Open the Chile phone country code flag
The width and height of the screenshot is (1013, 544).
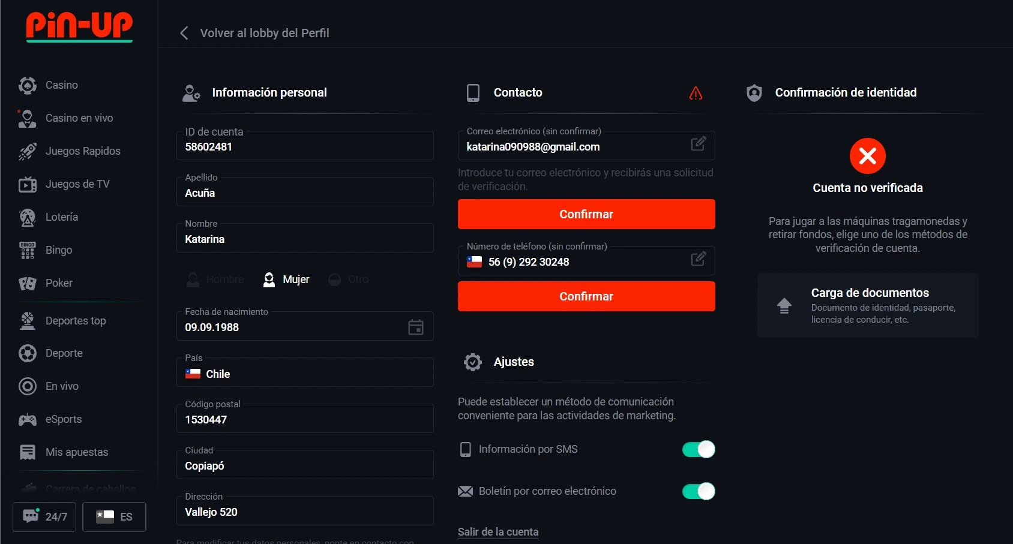click(475, 262)
